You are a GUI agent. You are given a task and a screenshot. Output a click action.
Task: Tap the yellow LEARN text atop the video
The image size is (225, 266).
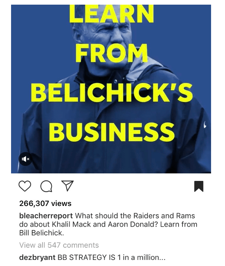[111, 14]
